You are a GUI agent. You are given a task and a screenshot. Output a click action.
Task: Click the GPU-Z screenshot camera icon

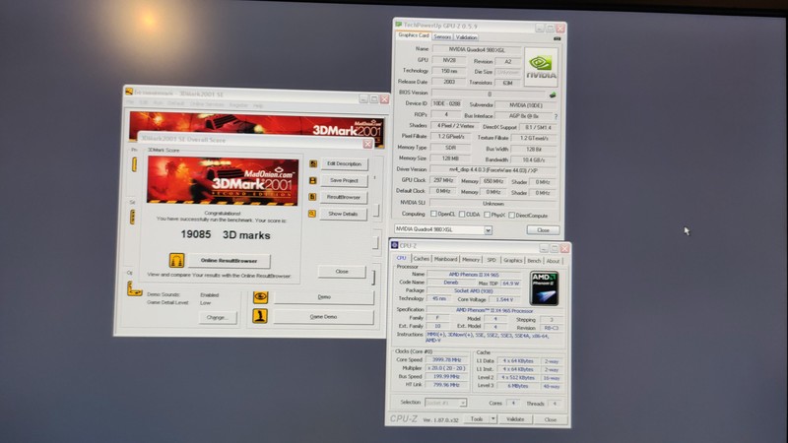point(557,38)
